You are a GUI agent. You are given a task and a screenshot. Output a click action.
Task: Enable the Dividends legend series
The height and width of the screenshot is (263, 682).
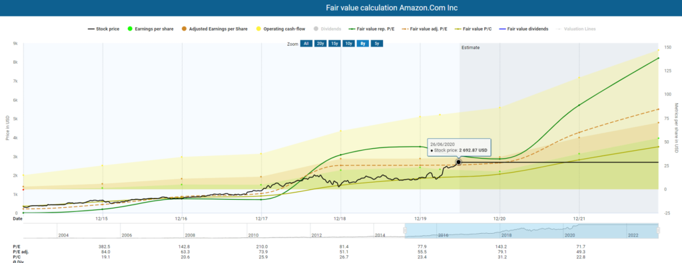point(326,29)
